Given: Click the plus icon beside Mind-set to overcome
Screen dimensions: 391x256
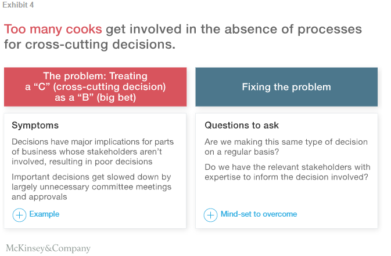Looking at the screenshot, I should click(x=211, y=215).
